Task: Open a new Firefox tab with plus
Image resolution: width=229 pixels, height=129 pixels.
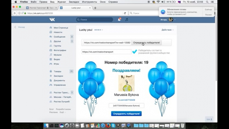Action: tap(95, 8)
